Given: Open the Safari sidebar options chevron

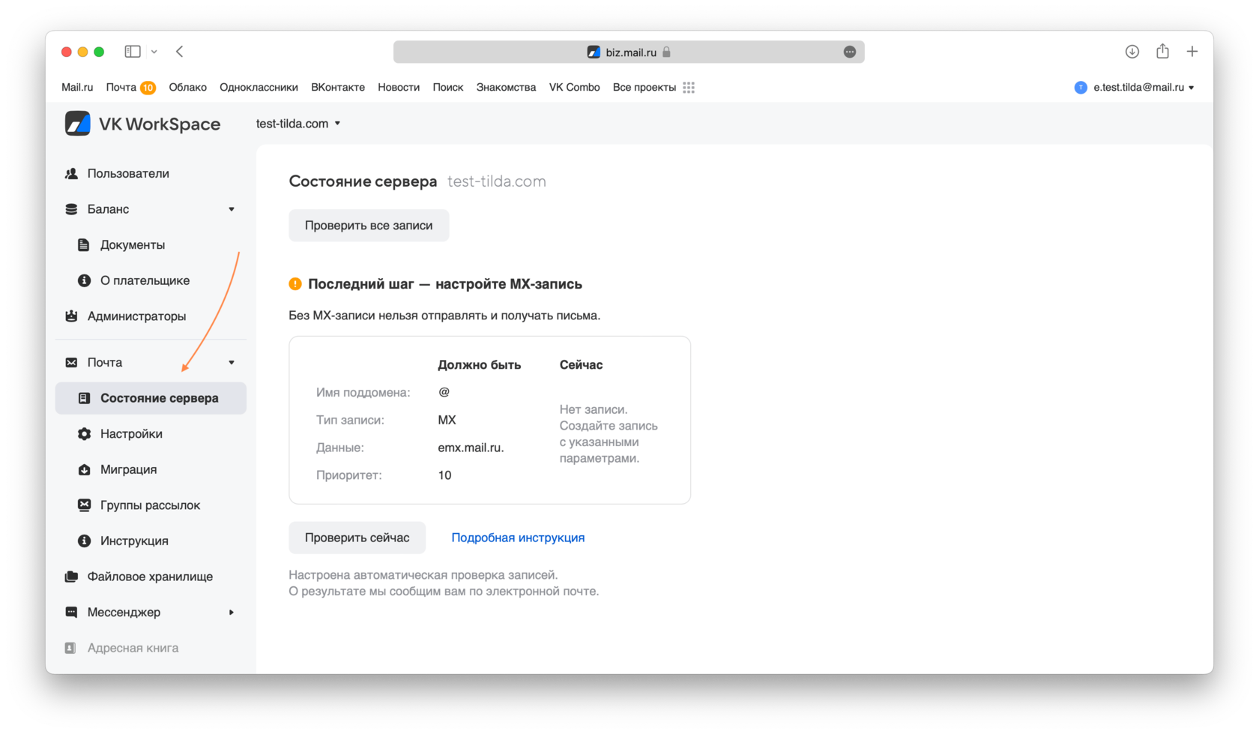Looking at the screenshot, I should point(154,52).
